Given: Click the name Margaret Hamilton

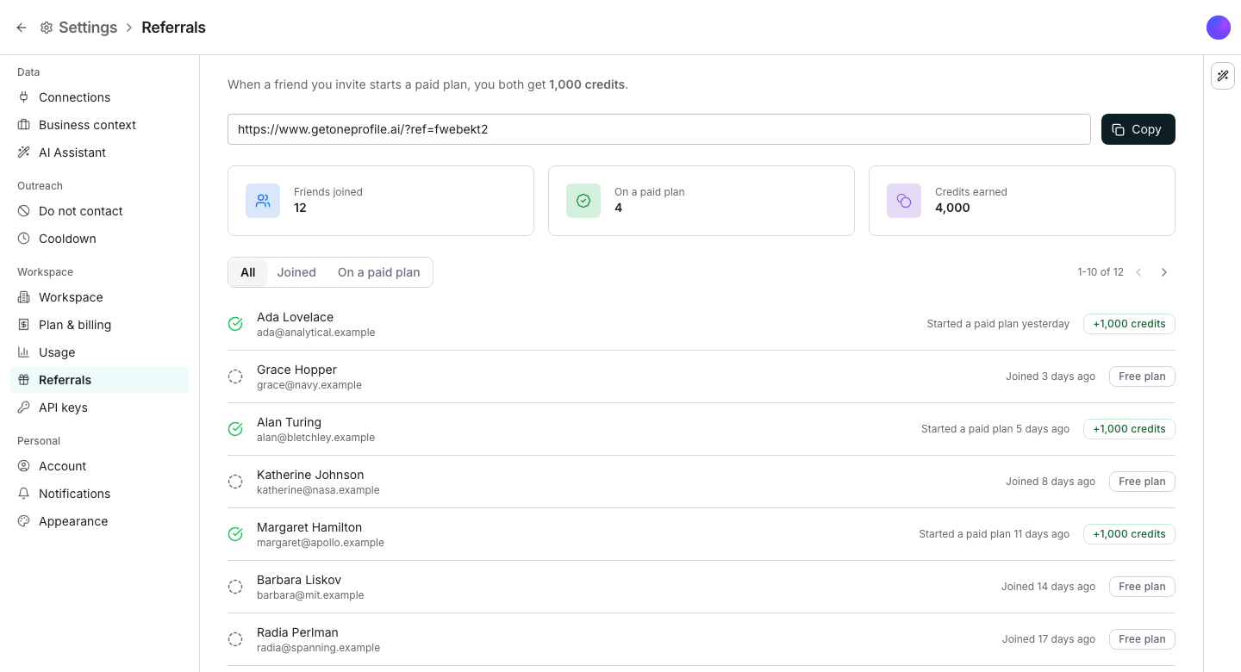Looking at the screenshot, I should (309, 527).
